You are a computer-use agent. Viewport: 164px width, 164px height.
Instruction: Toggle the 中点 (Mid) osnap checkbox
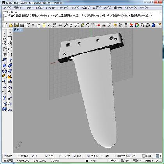pyautogui.click(x=47, y=156)
